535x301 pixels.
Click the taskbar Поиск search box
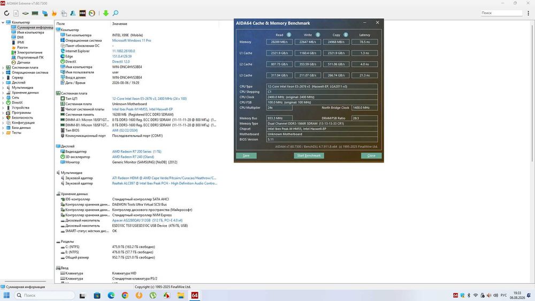(x=44, y=295)
